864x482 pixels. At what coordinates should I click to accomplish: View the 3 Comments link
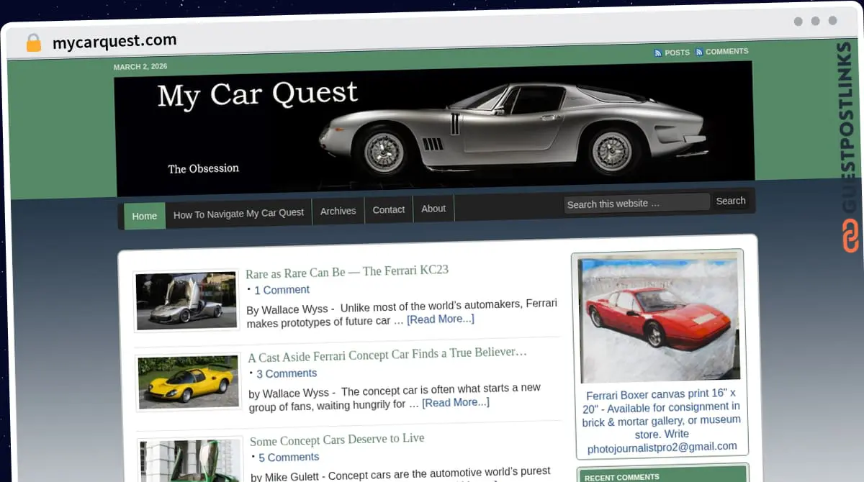[x=287, y=373]
